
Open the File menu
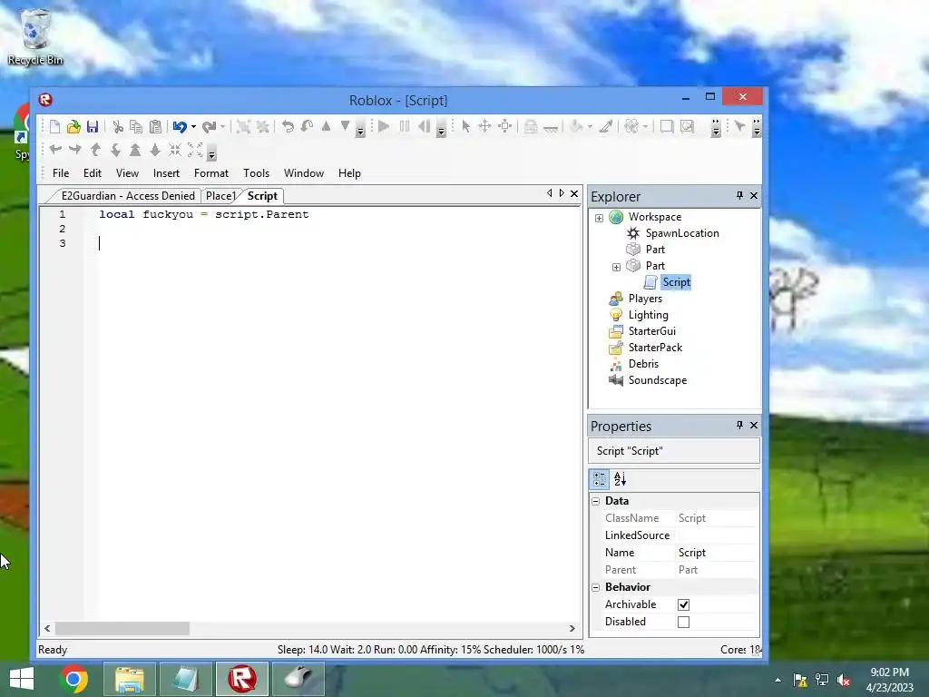(x=61, y=173)
